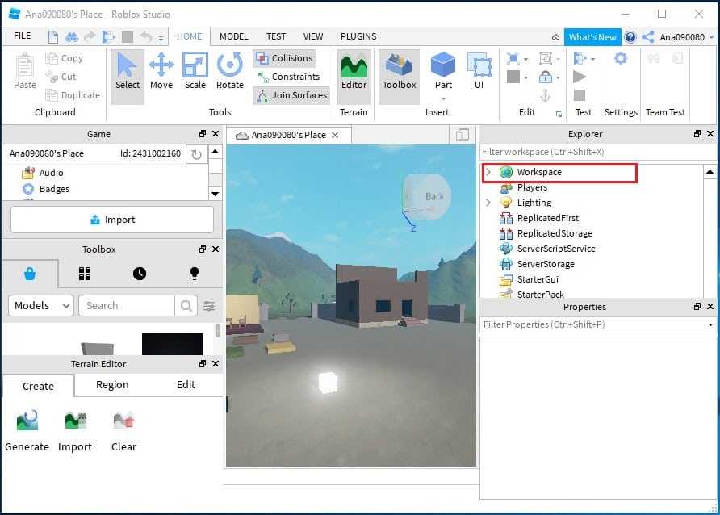
Task: Click the Generate terrain icon
Action: tap(27, 430)
